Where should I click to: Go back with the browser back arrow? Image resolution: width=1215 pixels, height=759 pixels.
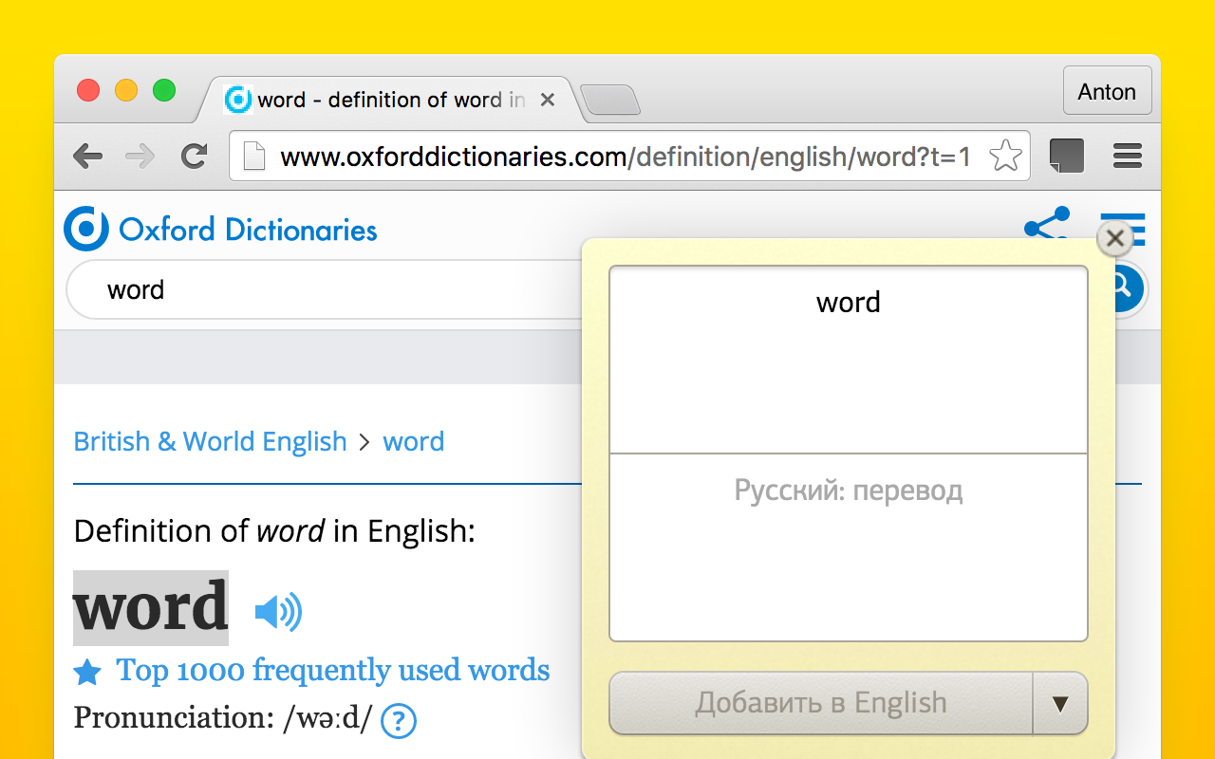point(87,156)
